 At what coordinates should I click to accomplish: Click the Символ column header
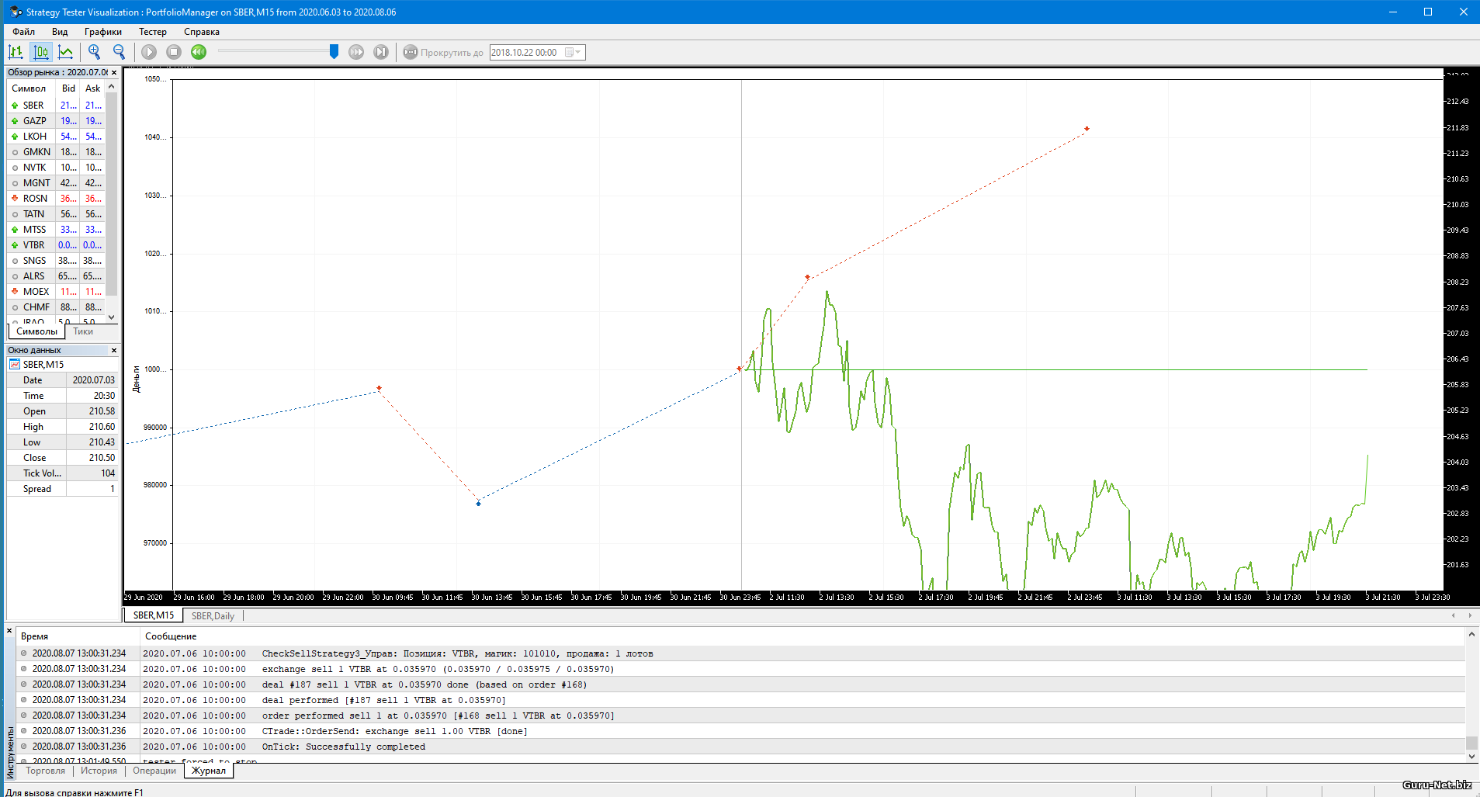coord(29,88)
